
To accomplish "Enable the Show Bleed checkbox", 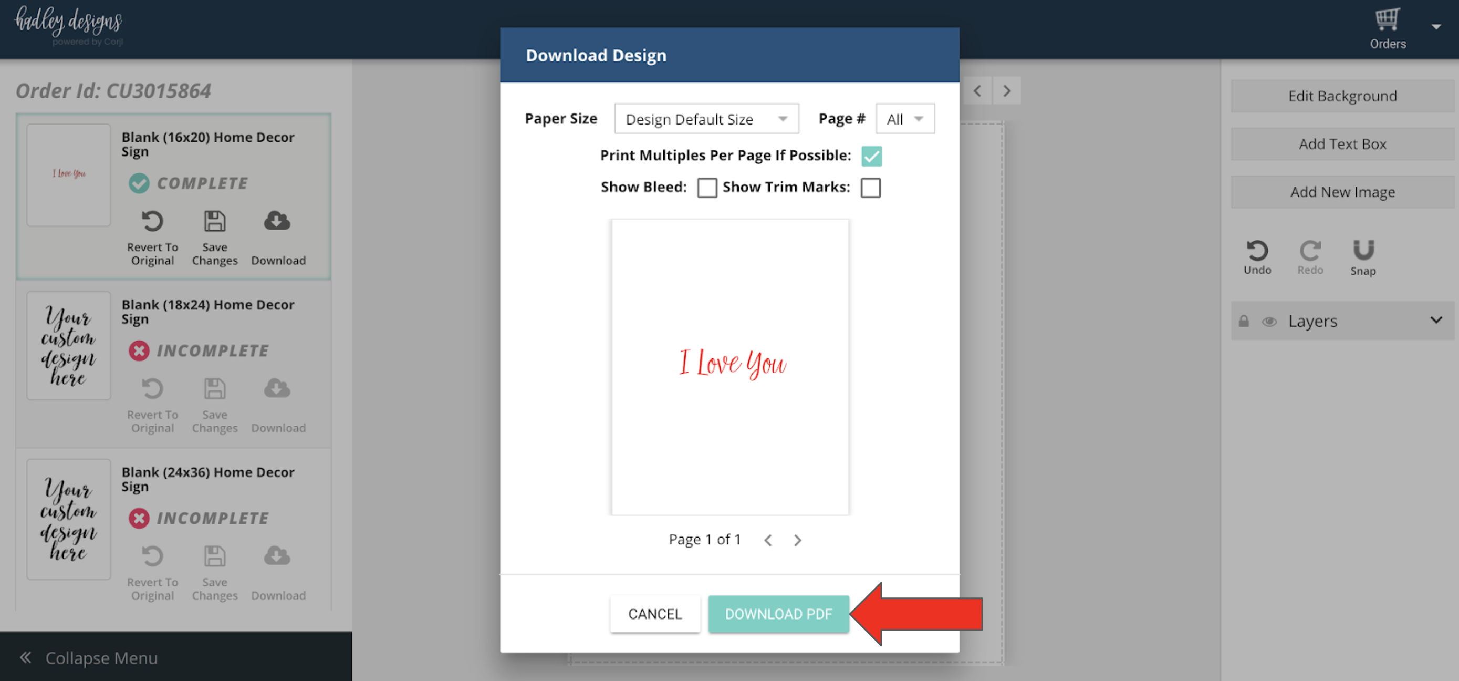I will point(706,188).
